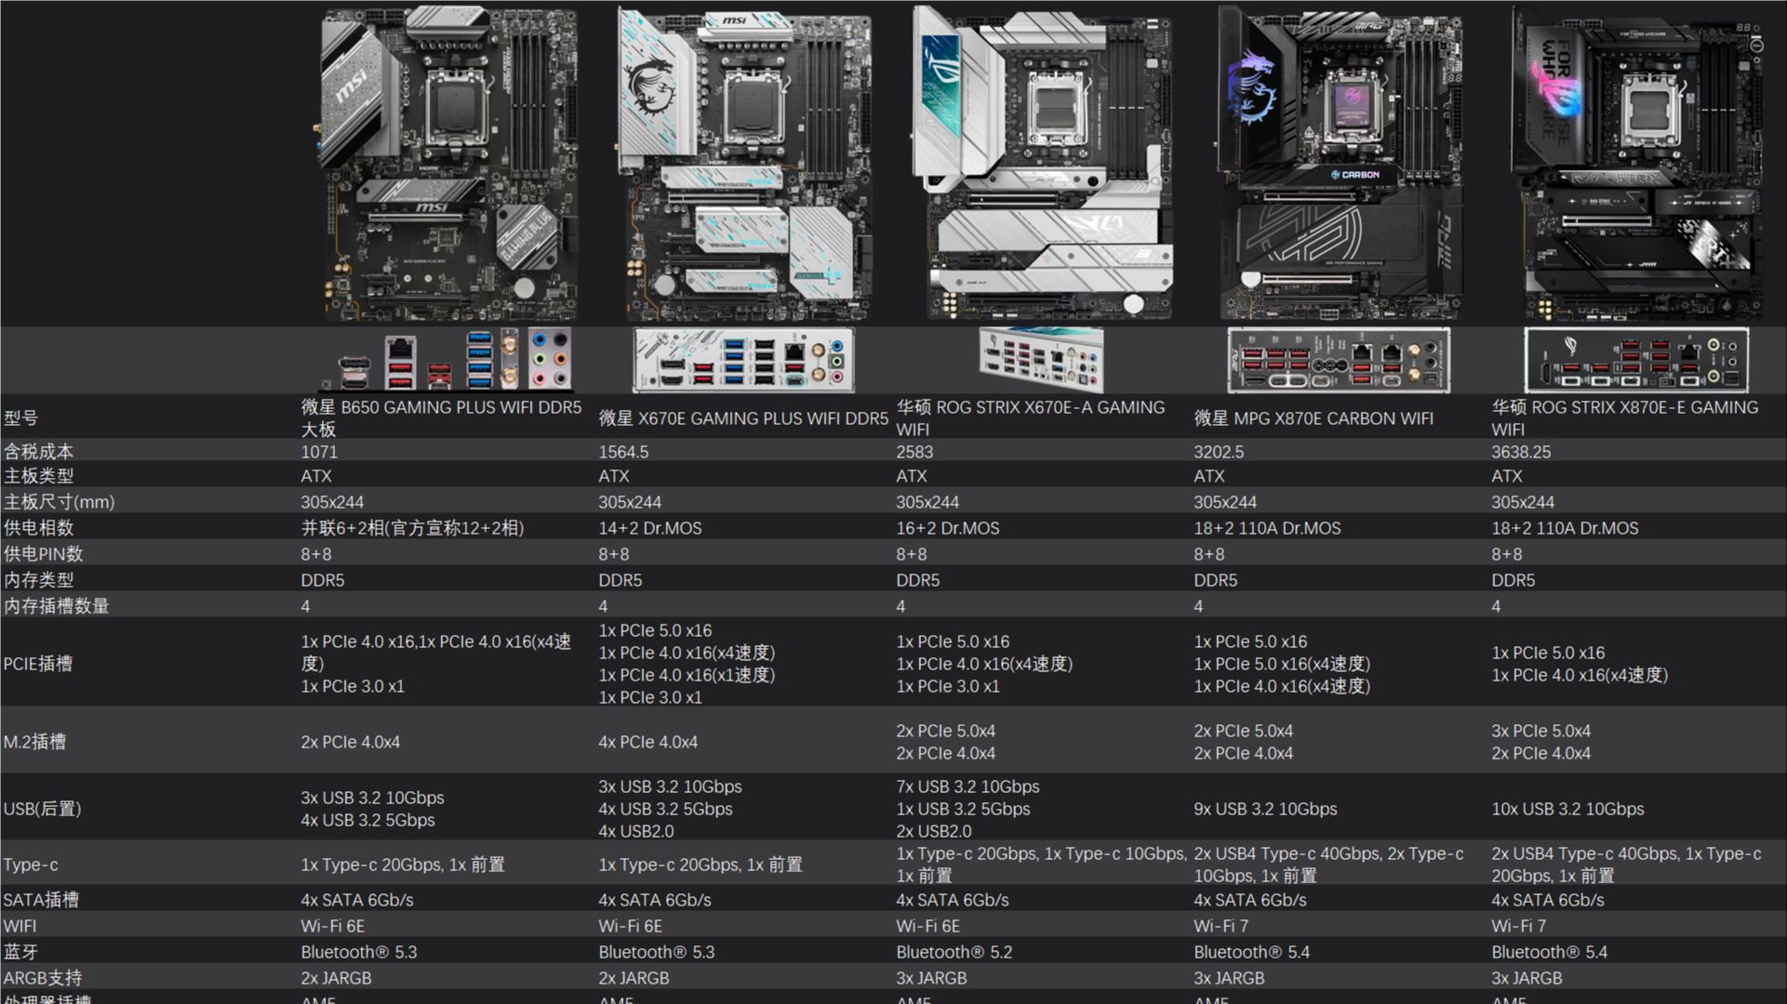Click the B650 GAMING PLUS rear I/O panel image
Image resolution: width=1787 pixels, height=1004 pixels.
[448, 359]
